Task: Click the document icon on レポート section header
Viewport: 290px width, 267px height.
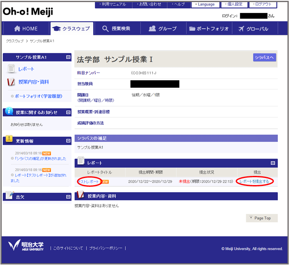Action: click(81, 160)
